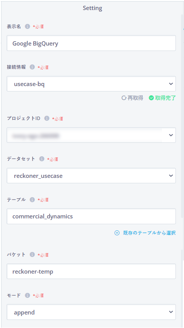184x328 pixels.
Task: Click info icon beside 接続情報 label
Action: tap(32, 67)
